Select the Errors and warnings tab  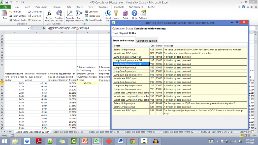click(x=123, y=41)
